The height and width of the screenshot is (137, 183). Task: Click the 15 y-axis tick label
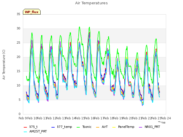18,71
